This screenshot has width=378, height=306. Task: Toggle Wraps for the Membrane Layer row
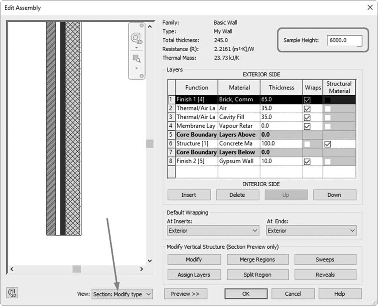click(307, 126)
